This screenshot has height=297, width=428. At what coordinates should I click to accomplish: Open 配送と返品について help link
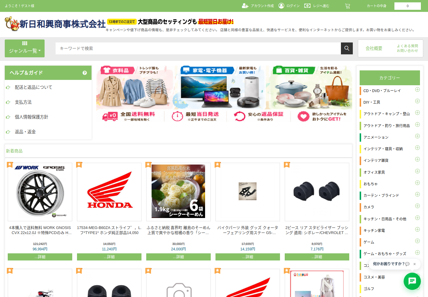tap(34, 87)
